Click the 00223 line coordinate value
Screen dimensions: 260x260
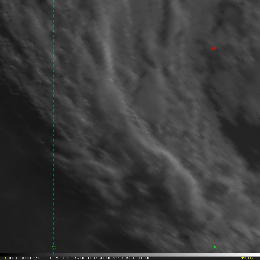(113, 258)
